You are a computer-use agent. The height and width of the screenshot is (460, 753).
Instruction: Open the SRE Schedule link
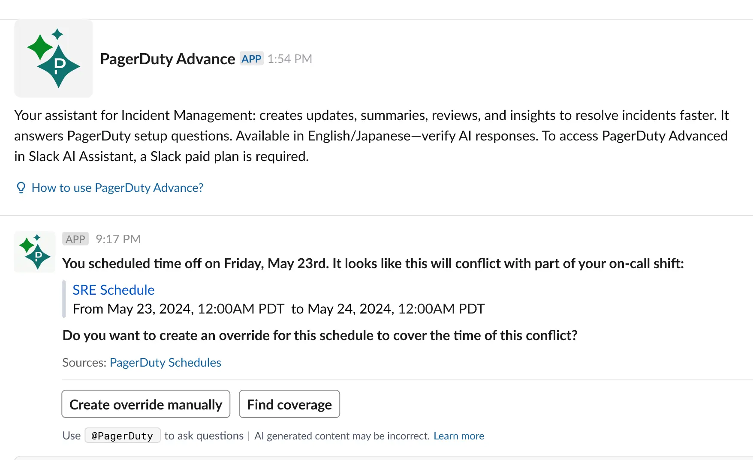tap(114, 290)
